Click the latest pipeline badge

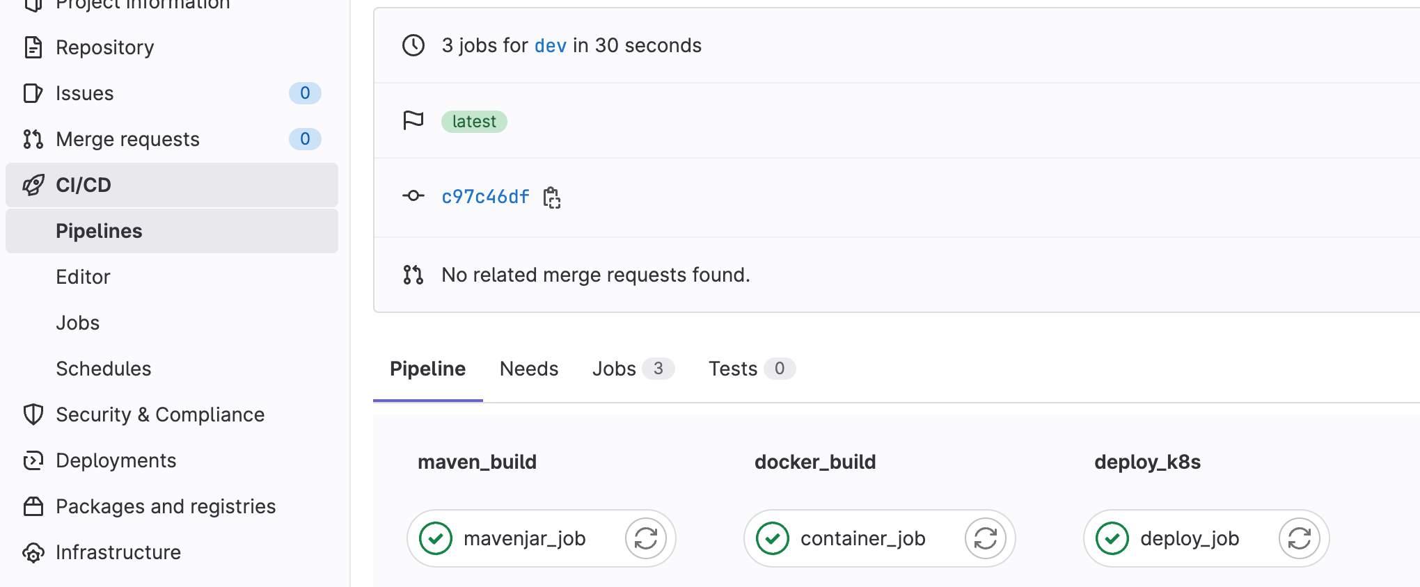[474, 122]
